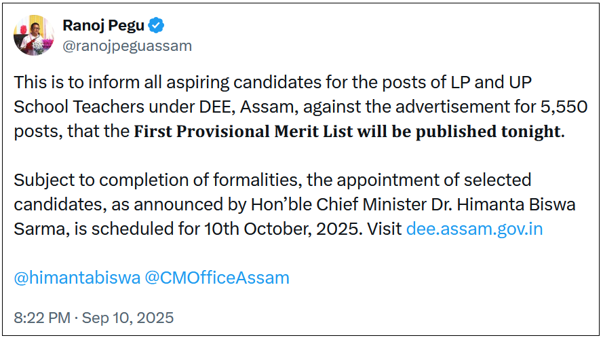The height and width of the screenshot is (340, 603).
Task: Click the word 'Visit' before the link
Action: click(x=384, y=229)
